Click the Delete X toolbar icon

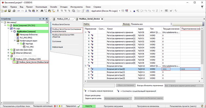pos(37,11)
